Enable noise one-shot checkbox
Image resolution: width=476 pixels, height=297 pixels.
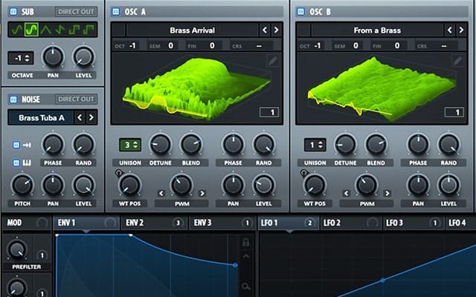pyautogui.click(x=16, y=146)
